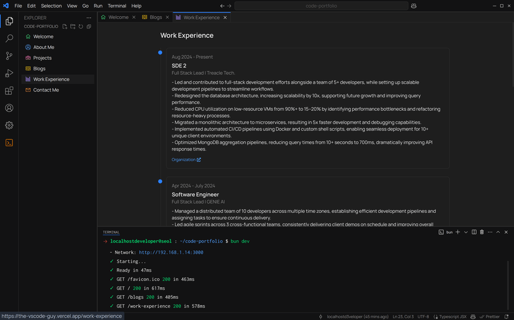Screen dimensions: 514x320
Task: Click the TERMINAL panel tab label
Action: pos(111,232)
